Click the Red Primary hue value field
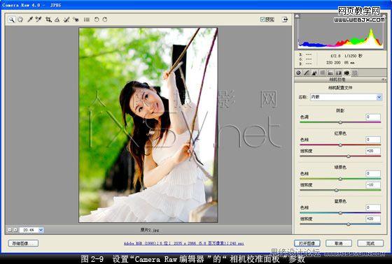392x264 pixels. [x=373, y=140]
